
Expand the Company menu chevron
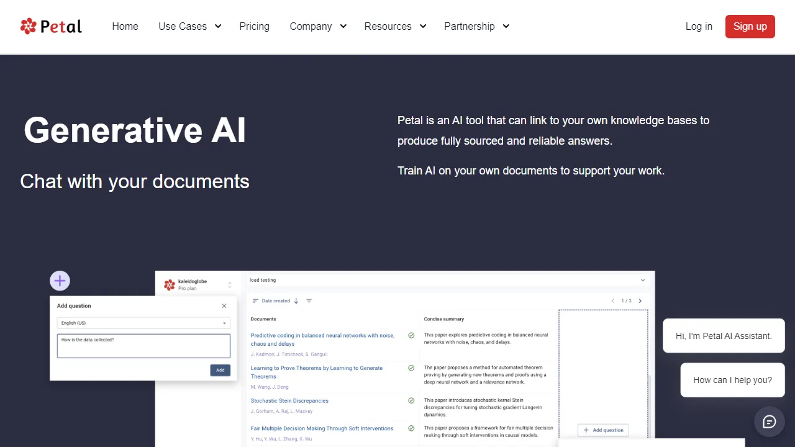tap(343, 26)
